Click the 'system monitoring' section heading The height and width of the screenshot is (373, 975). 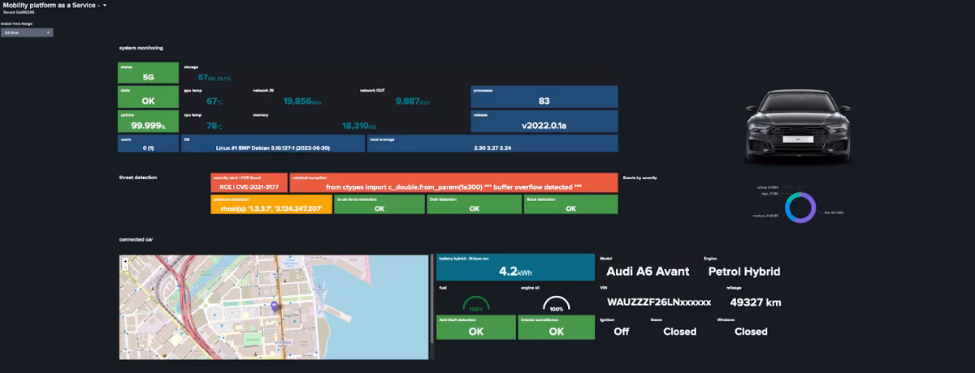coord(141,48)
